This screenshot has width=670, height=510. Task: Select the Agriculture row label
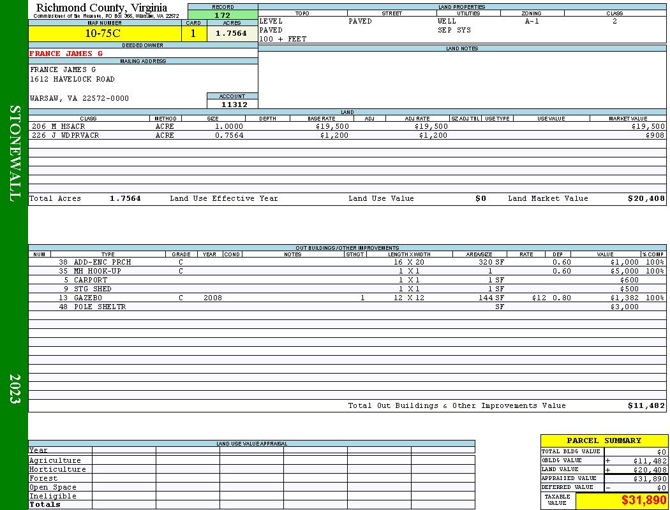(55, 460)
